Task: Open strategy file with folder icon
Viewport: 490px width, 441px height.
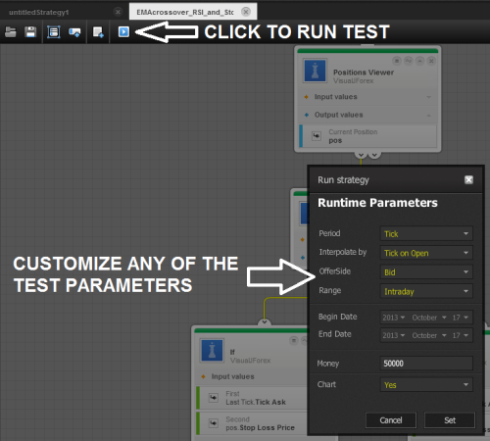Action: 11,32
